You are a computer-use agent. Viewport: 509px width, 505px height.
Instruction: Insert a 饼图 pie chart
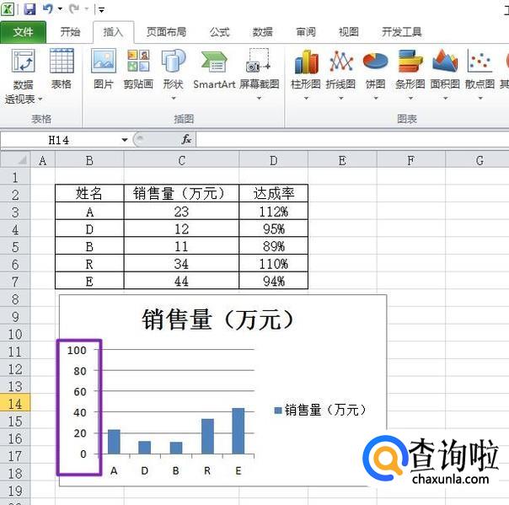(x=376, y=69)
